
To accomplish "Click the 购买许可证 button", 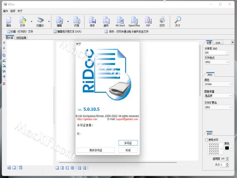I will 96,150.
